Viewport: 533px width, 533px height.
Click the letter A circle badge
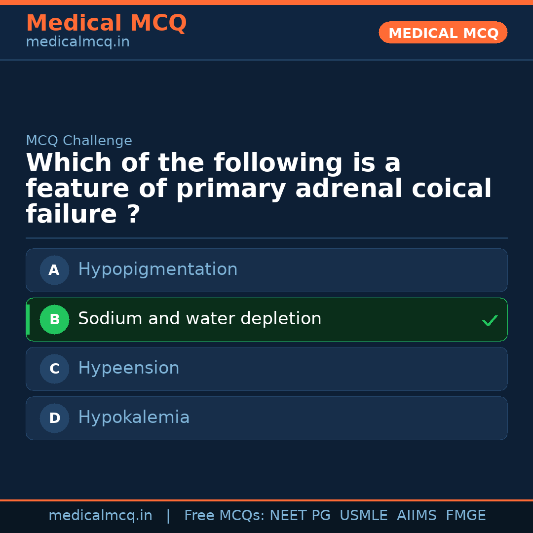tap(54, 270)
